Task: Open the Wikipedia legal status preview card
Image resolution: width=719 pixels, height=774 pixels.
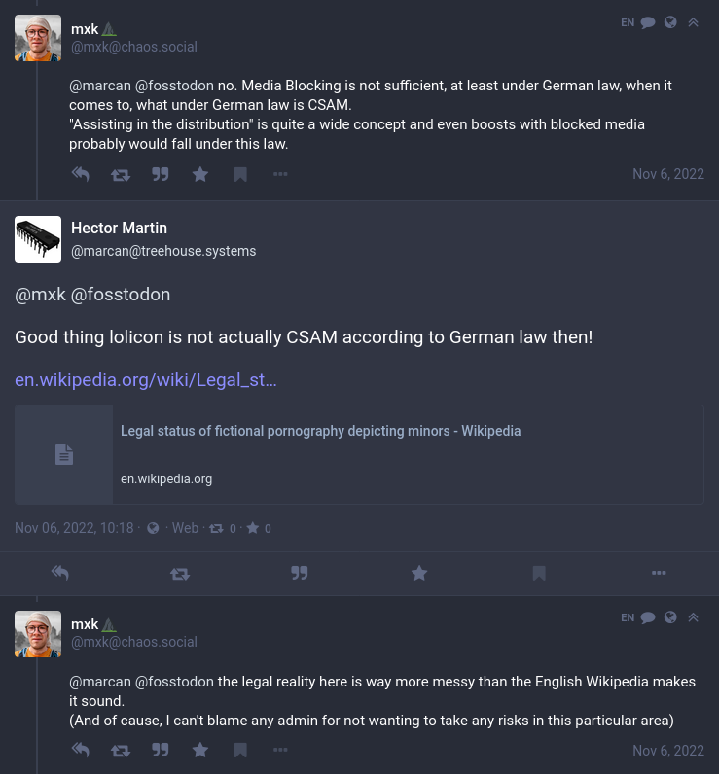Action: [x=359, y=455]
